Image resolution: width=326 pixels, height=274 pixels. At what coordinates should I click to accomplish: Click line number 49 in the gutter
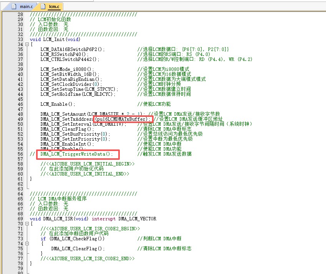pos(20,119)
